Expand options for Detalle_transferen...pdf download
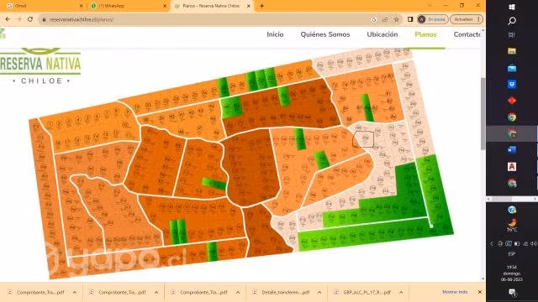538x302 pixels. (319, 293)
